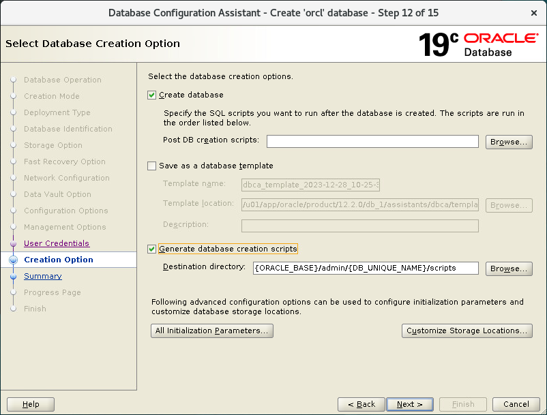The width and height of the screenshot is (547, 415).
Task: Click 'Select the database creation options.' text
Action: [220, 76]
